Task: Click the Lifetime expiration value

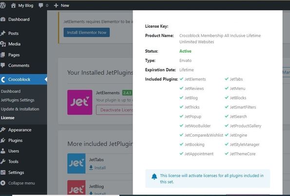Action: [x=186, y=70]
